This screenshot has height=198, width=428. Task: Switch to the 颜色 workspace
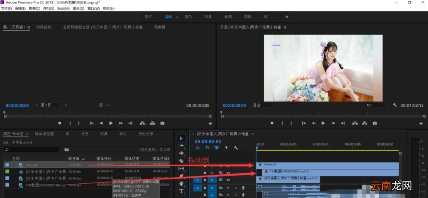click(x=188, y=17)
